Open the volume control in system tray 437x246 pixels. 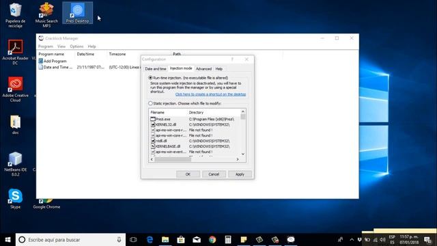coord(382,240)
